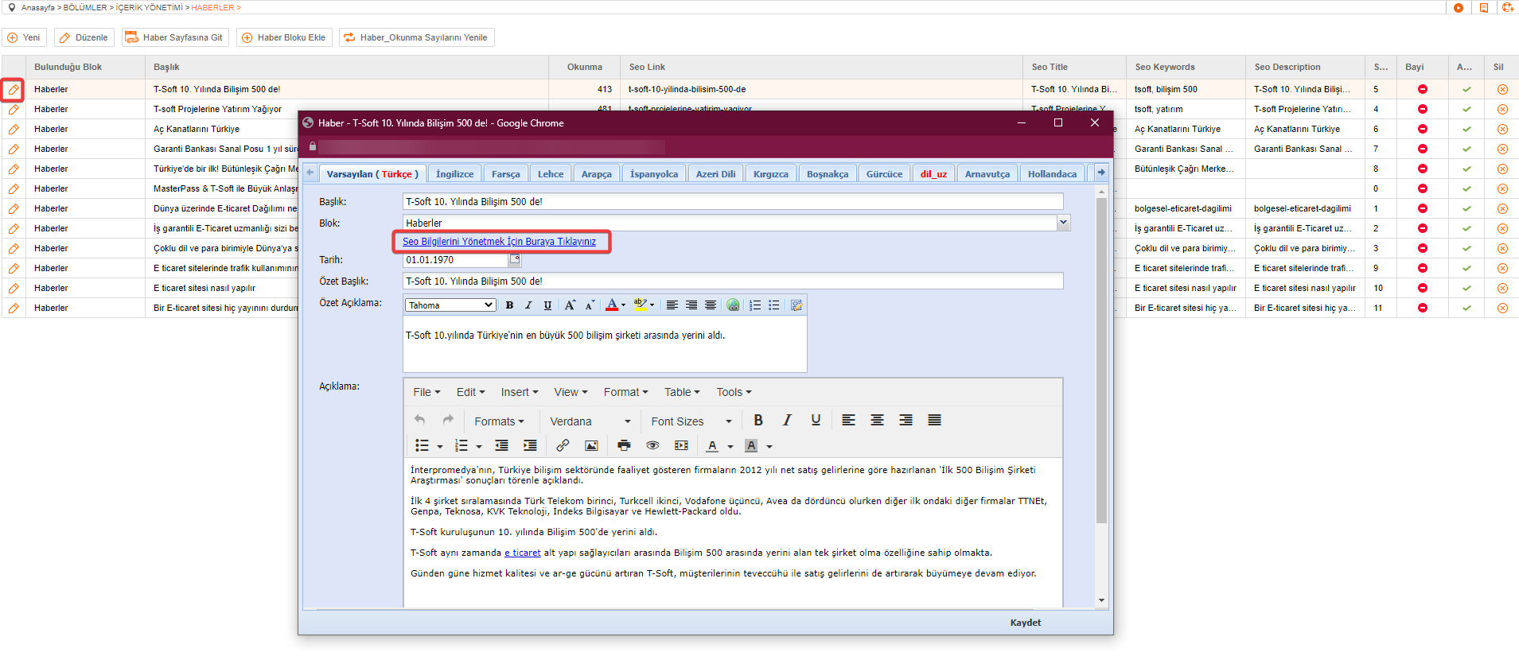Bold text in the Özet Açıklama editor
This screenshot has width=1519, height=656.
point(509,305)
